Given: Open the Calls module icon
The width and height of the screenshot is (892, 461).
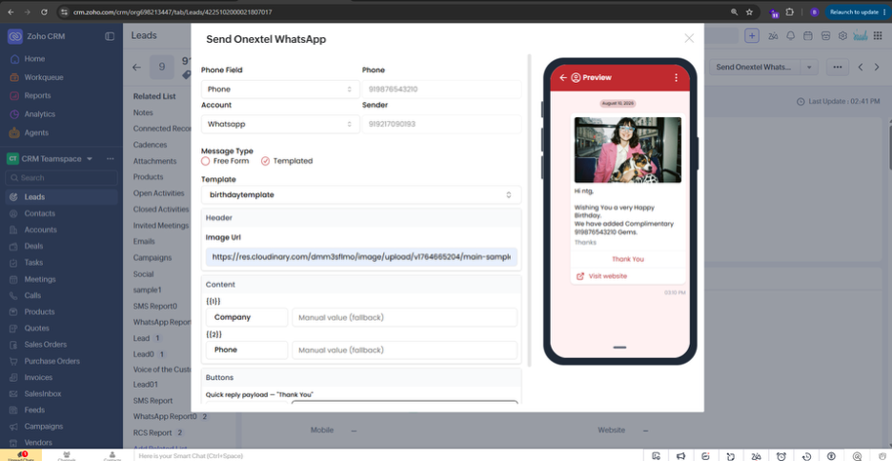Looking at the screenshot, I should tap(13, 295).
